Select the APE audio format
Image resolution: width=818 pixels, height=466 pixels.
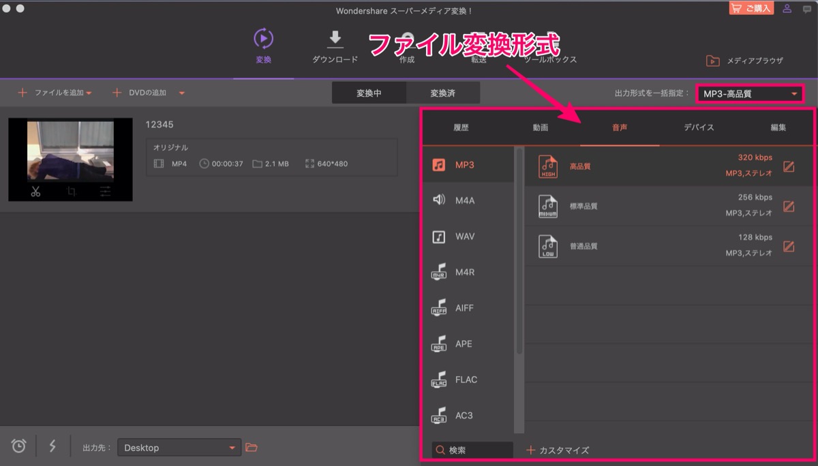click(468, 343)
